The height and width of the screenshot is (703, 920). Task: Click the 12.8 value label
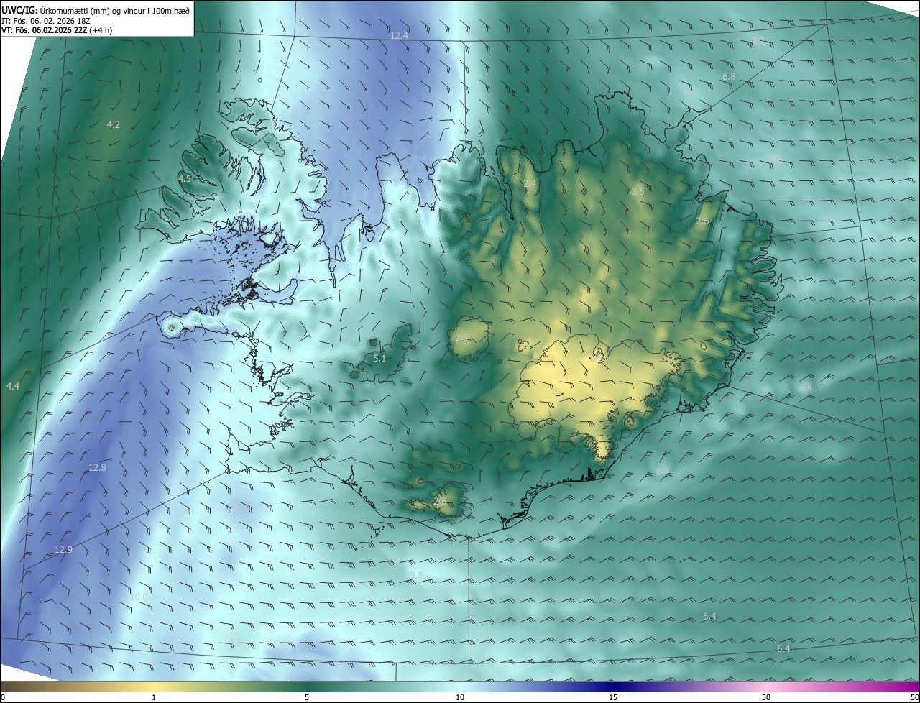click(97, 467)
